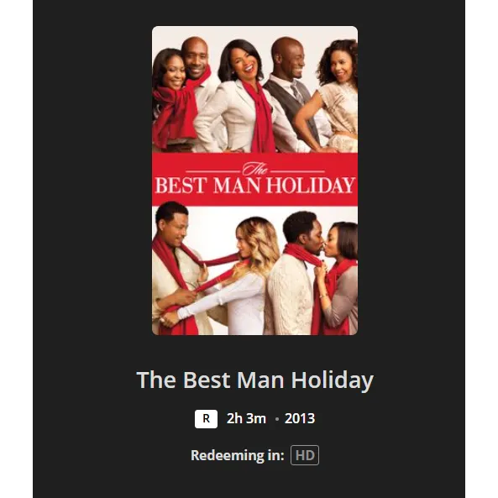Click the "Redeeming in:" label
This screenshot has height=498, width=498.
[238, 455]
